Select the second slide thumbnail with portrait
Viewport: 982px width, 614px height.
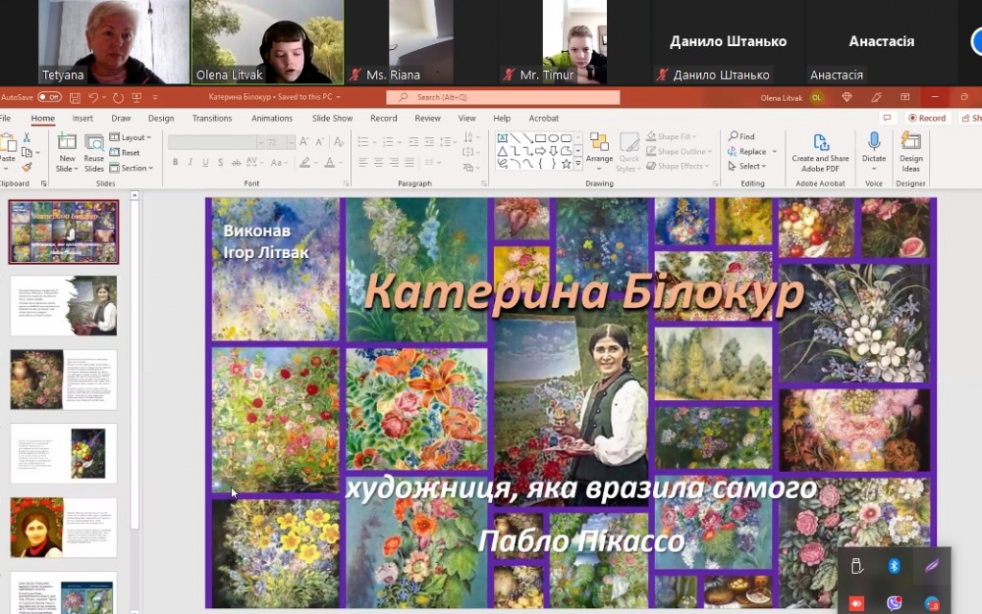tap(63, 306)
